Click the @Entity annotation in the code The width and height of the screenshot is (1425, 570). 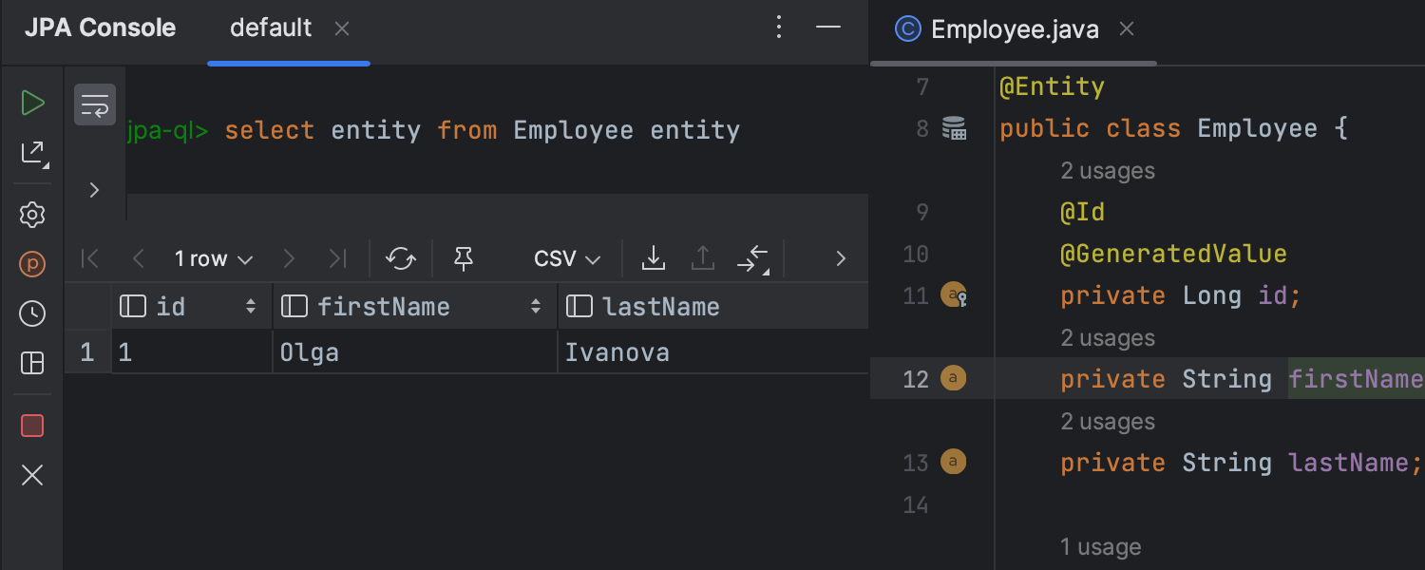(1052, 87)
